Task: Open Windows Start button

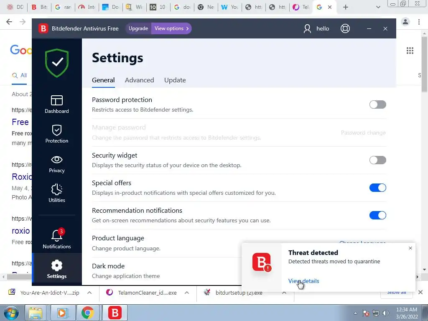Action: point(11,313)
